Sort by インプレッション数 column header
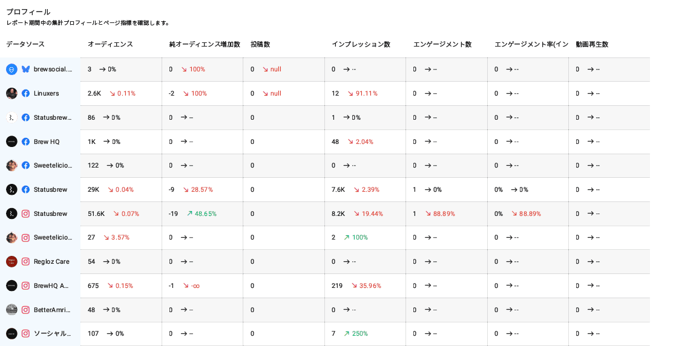The height and width of the screenshot is (346, 673). click(361, 44)
